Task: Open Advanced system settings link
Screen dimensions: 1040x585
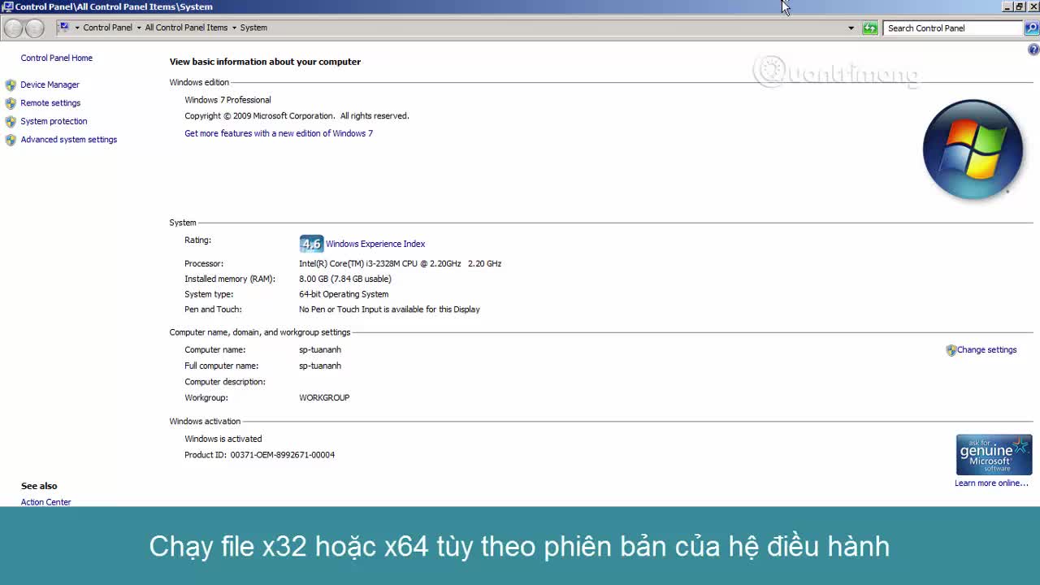Action: click(x=69, y=140)
